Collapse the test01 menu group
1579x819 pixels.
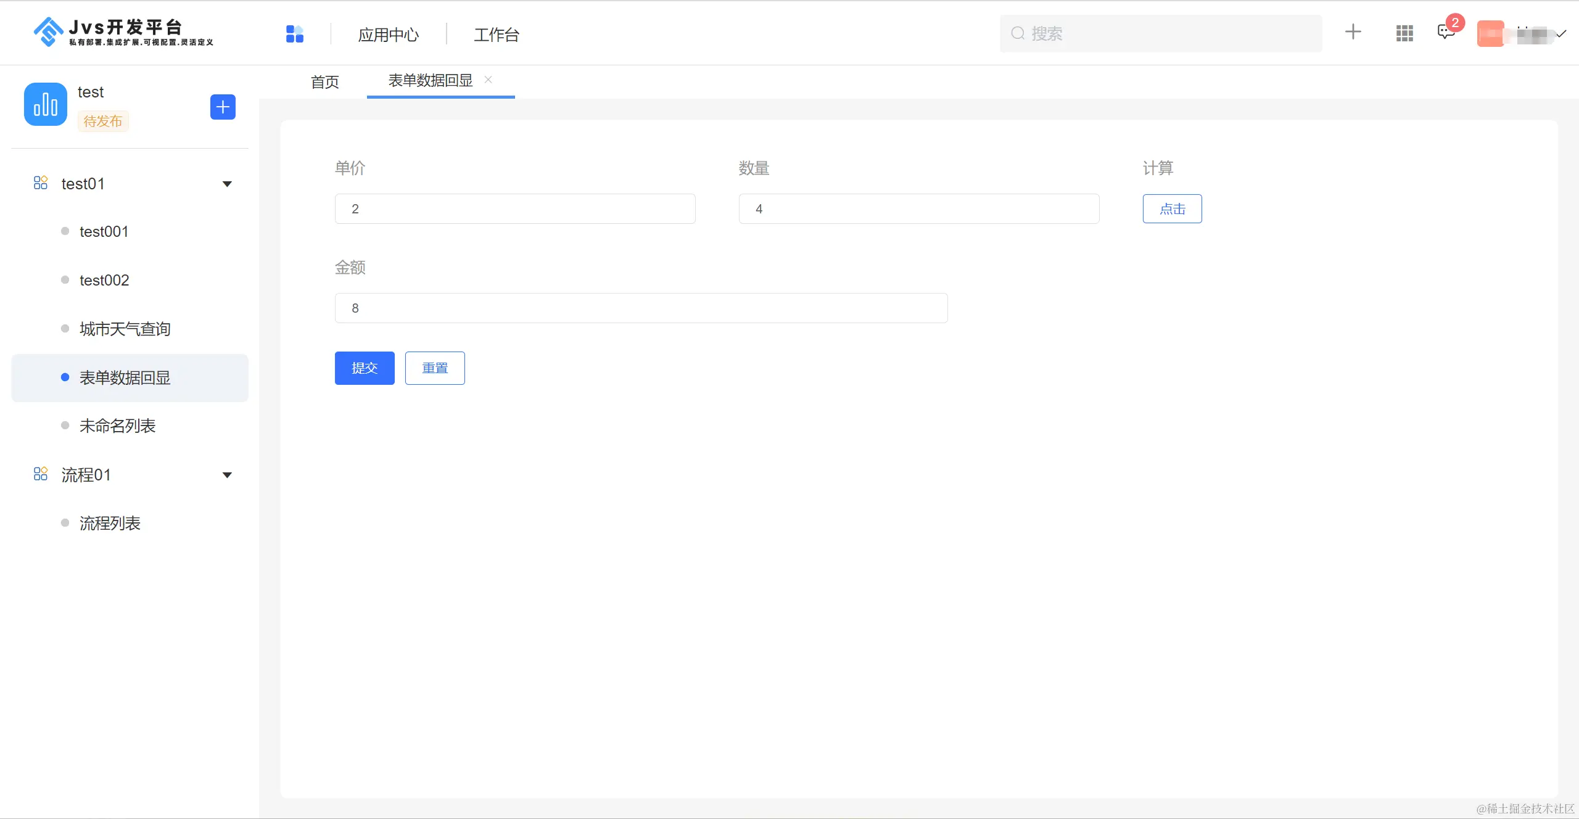tap(227, 184)
